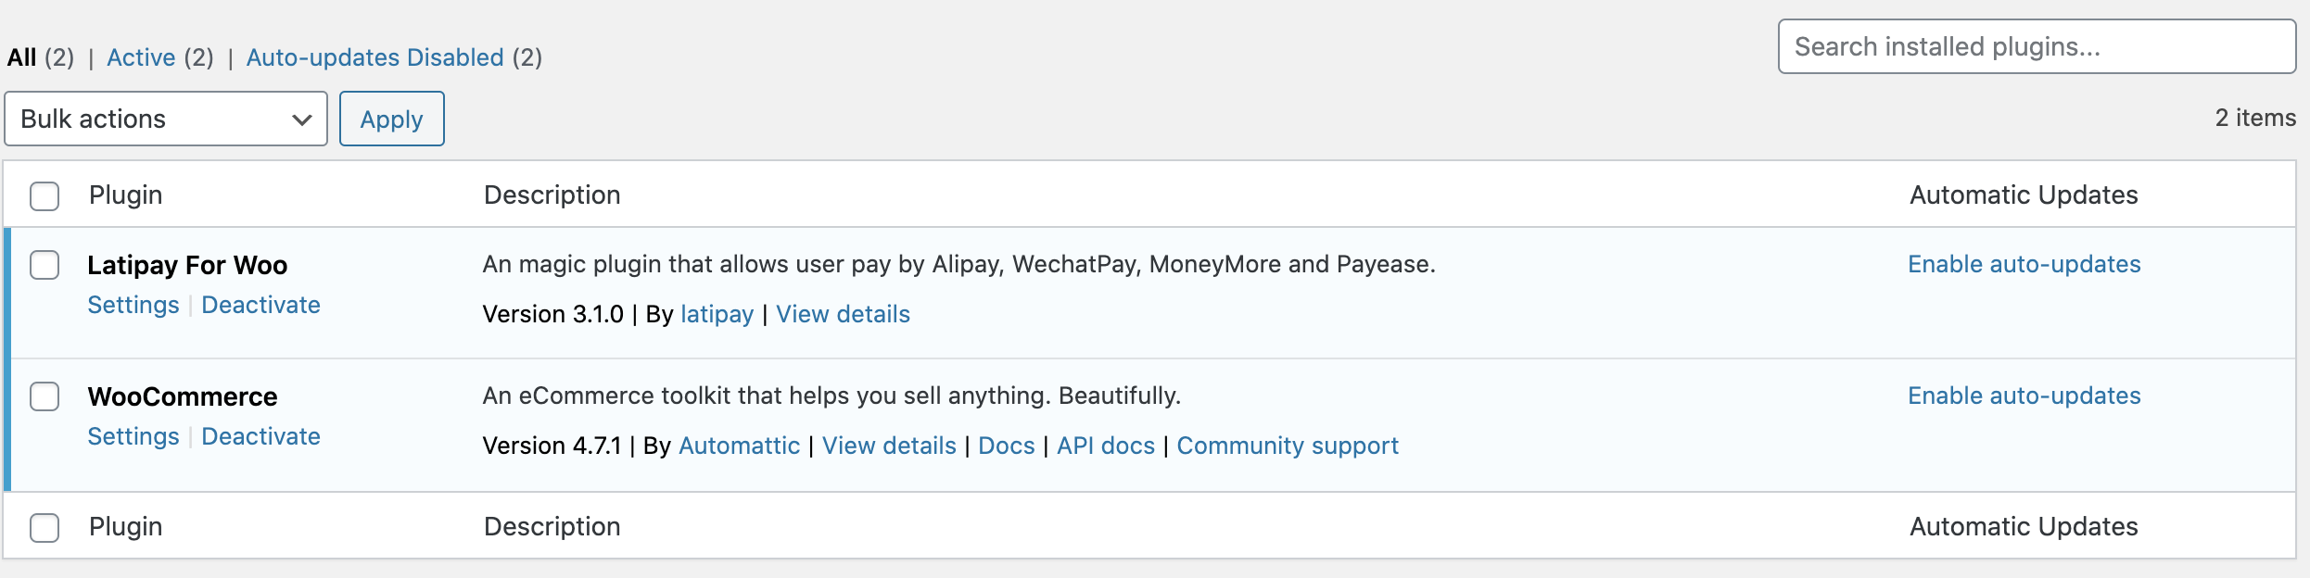Click the WooCommerce plugin name
The image size is (2310, 578).
click(183, 396)
